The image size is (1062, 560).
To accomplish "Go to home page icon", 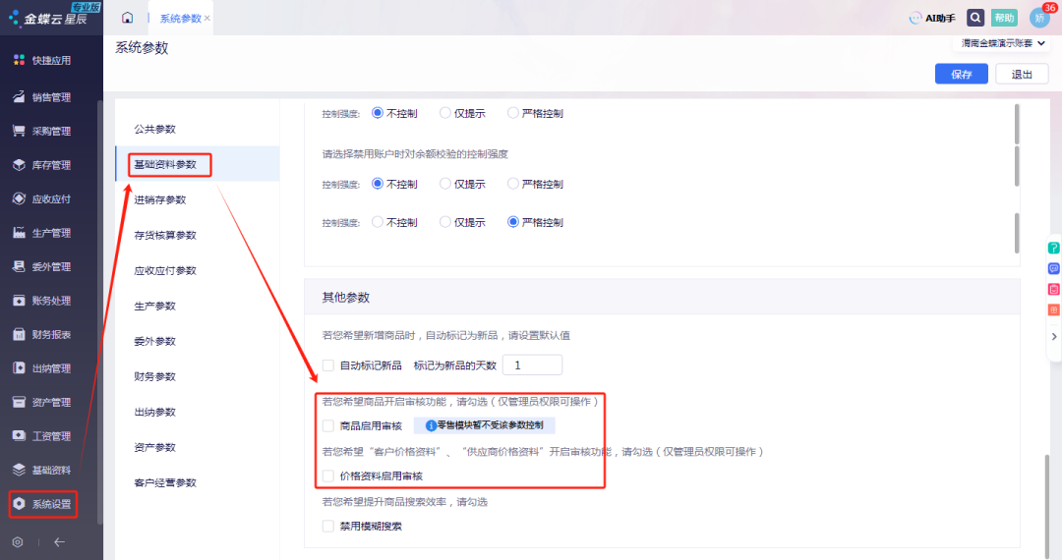I will tap(127, 18).
